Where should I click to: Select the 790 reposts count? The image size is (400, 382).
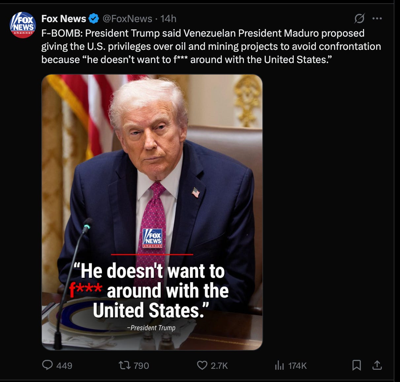click(141, 366)
